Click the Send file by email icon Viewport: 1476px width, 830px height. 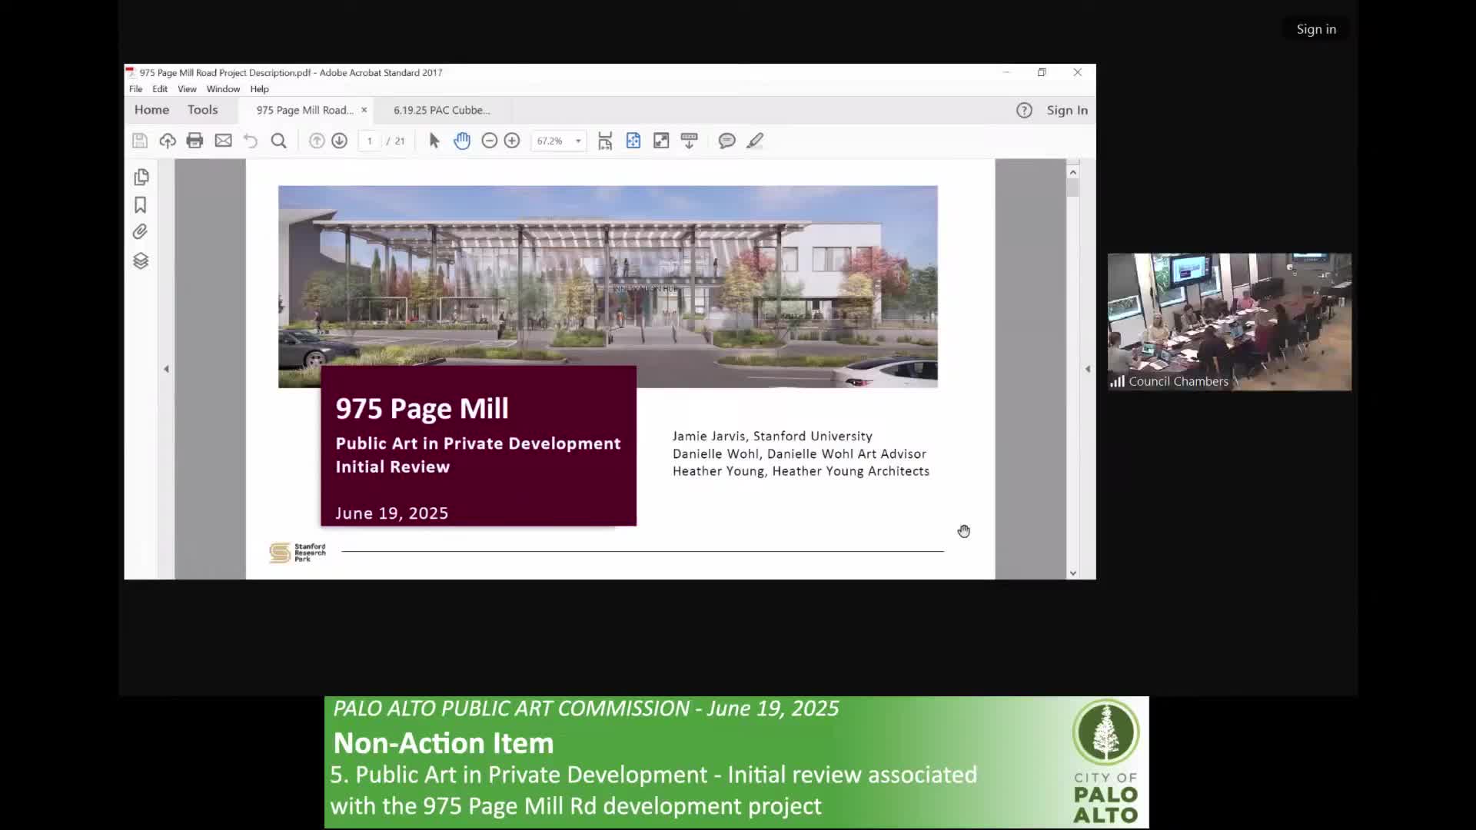(x=223, y=141)
